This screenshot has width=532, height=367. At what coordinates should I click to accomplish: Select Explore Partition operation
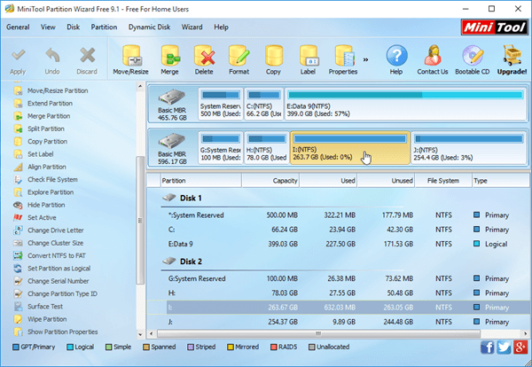pos(51,192)
